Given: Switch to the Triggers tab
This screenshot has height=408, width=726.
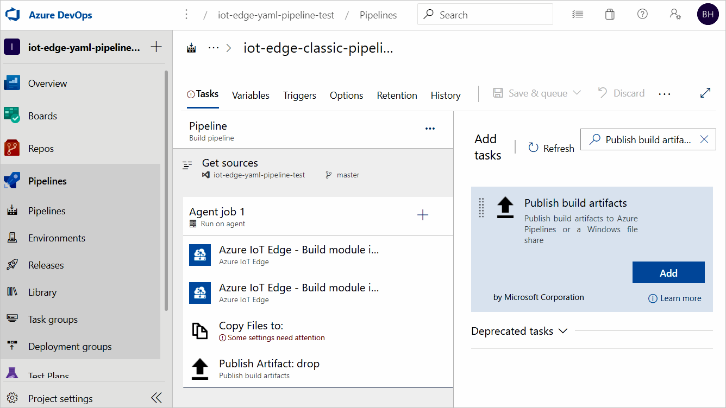Looking at the screenshot, I should coord(299,95).
